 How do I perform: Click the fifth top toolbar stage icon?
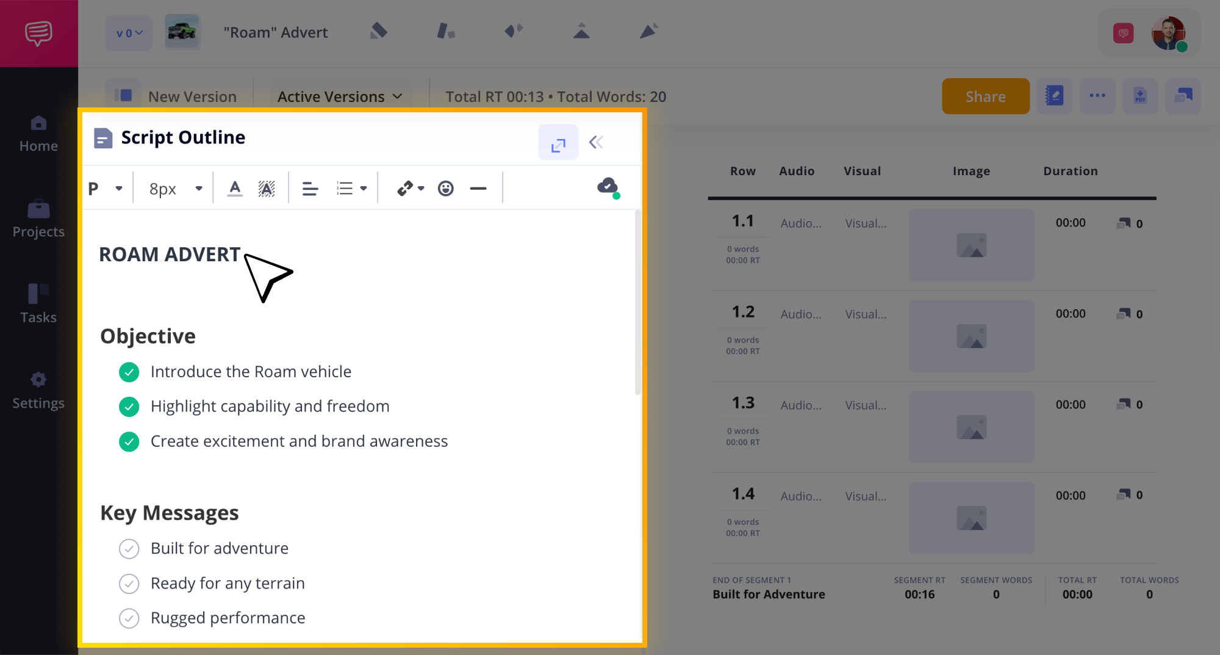coord(648,31)
